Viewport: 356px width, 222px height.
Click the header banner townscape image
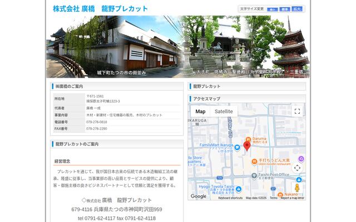(x=178, y=47)
